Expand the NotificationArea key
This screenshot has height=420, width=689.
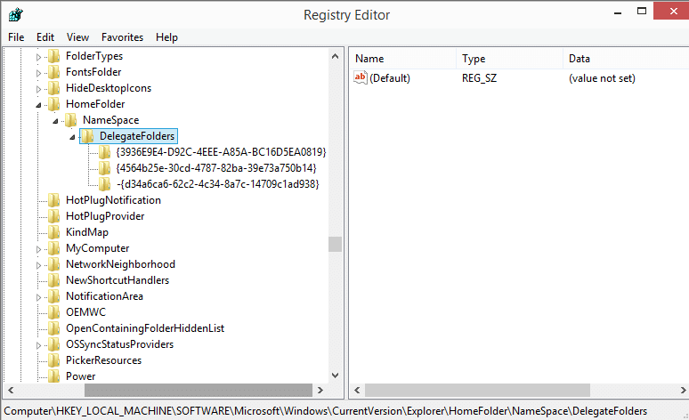coord(38,297)
